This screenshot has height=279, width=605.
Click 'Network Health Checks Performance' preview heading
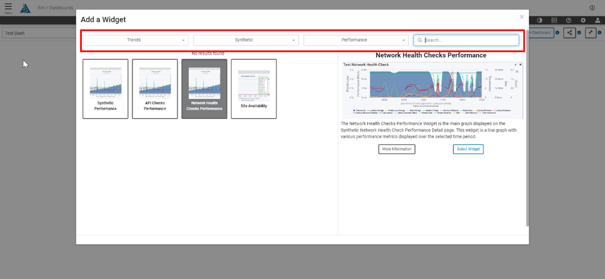pos(431,55)
